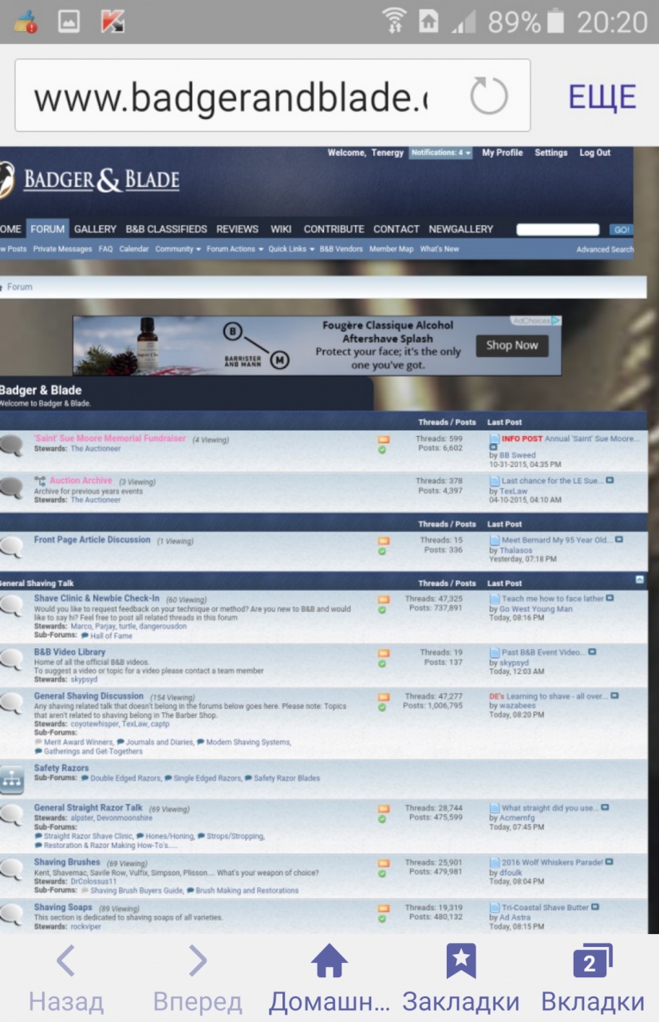Open the WIKI tab
The width and height of the screenshot is (659, 1022).
pyautogui.click(x=281, y=229)
